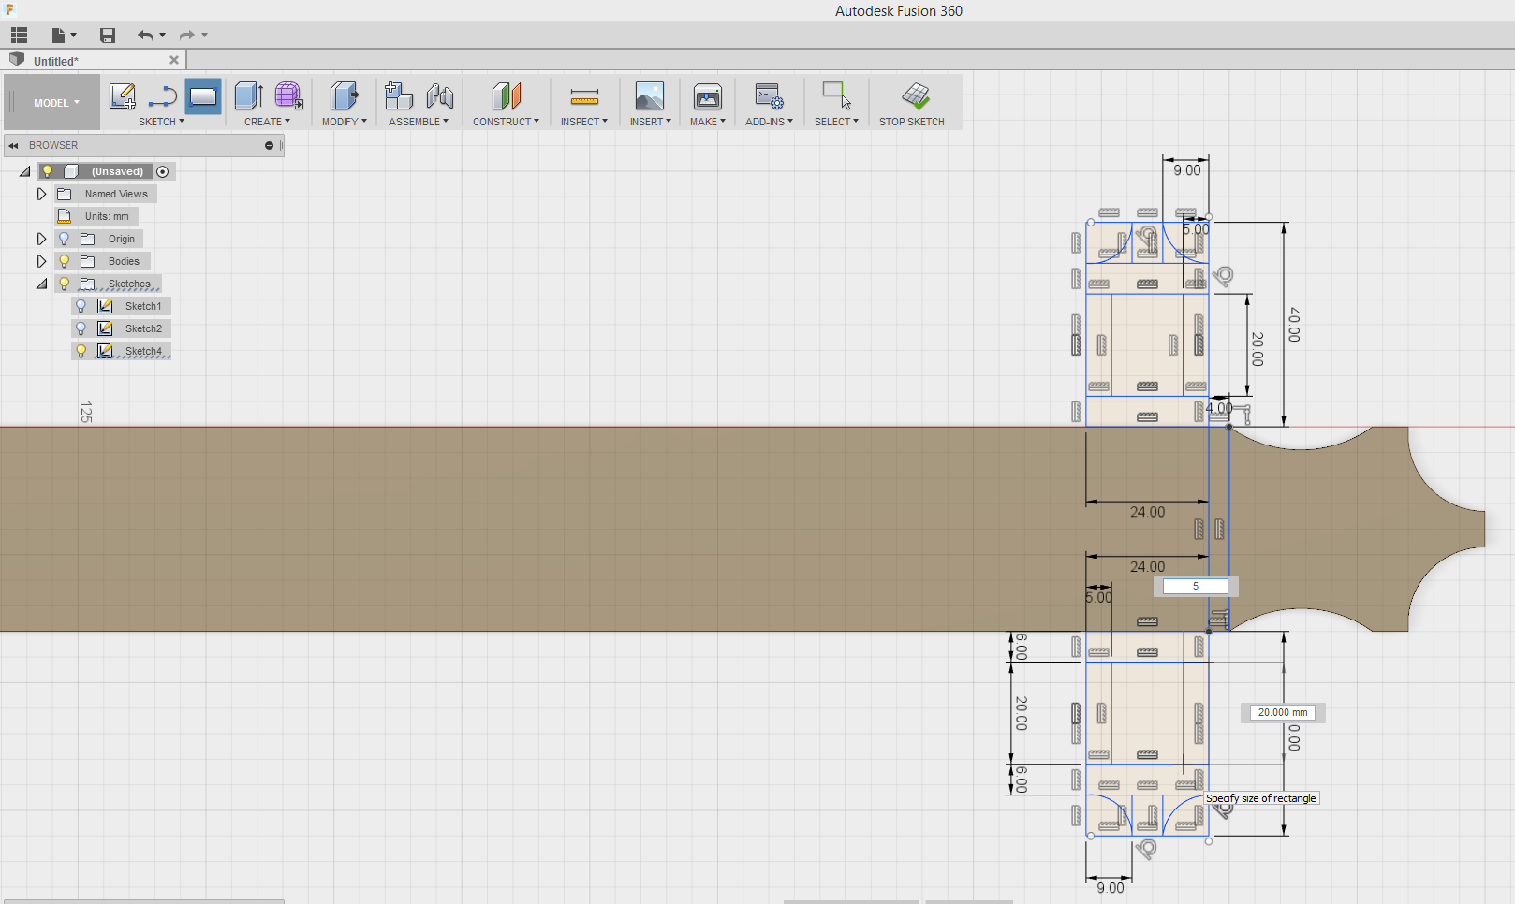1515x904 pixels.
Task: Open the MODIFY menu
Action: (344, 122)
